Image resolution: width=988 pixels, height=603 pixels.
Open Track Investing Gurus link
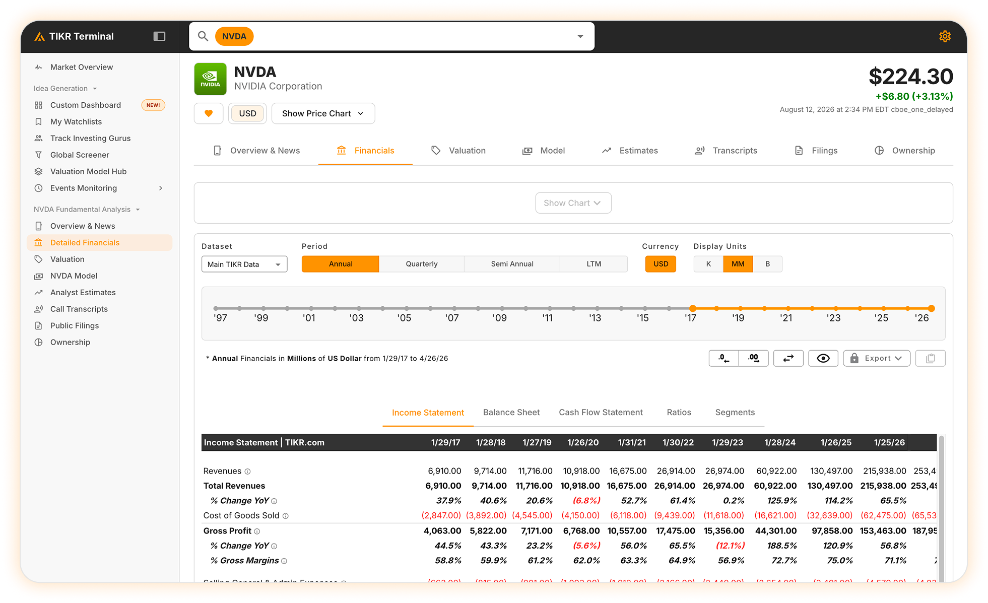coord(90,138)
